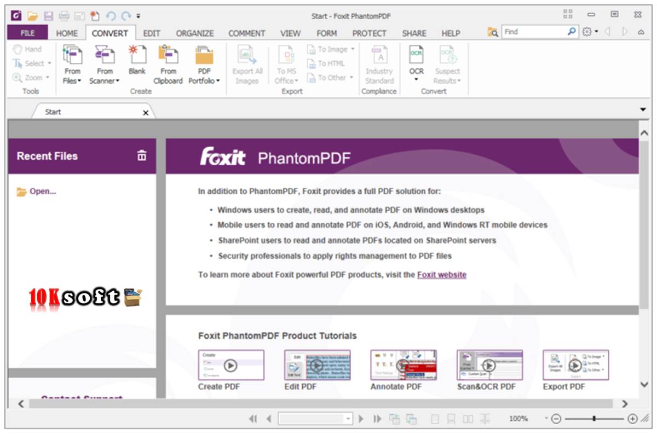657x434 pixels.
Task: Go to the previous page
Action: [268, 419]
